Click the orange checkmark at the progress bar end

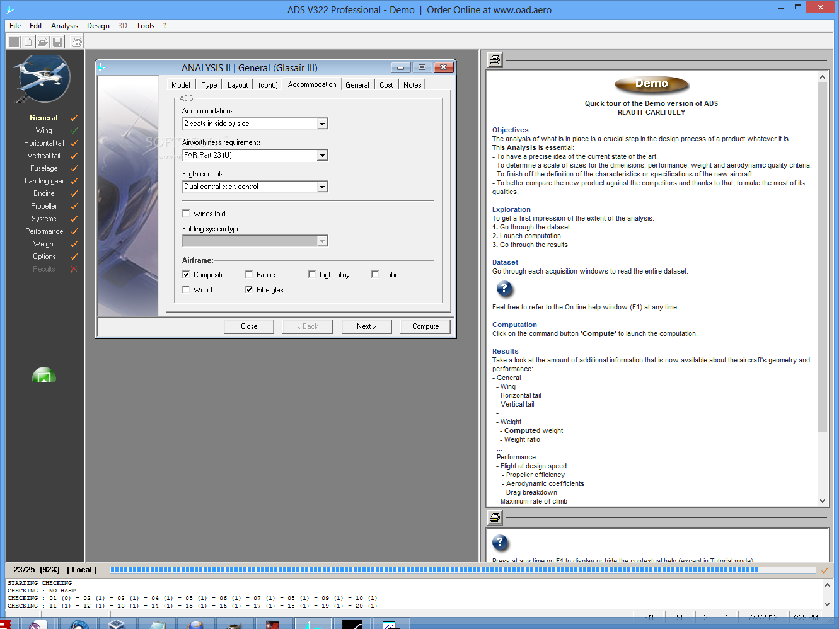[825, 570]
